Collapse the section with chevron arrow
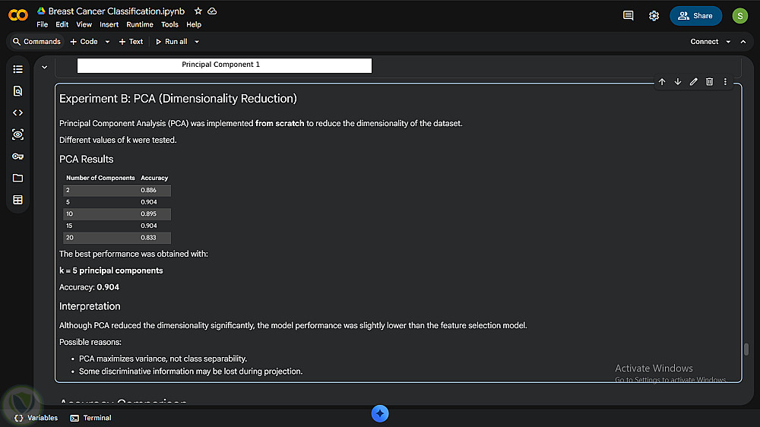 pos(44,67)
